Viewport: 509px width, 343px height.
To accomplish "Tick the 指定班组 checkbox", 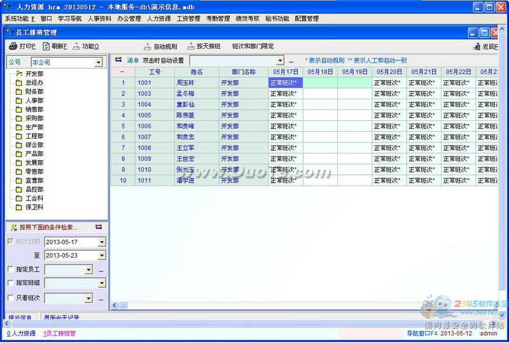I will (10, 283).
